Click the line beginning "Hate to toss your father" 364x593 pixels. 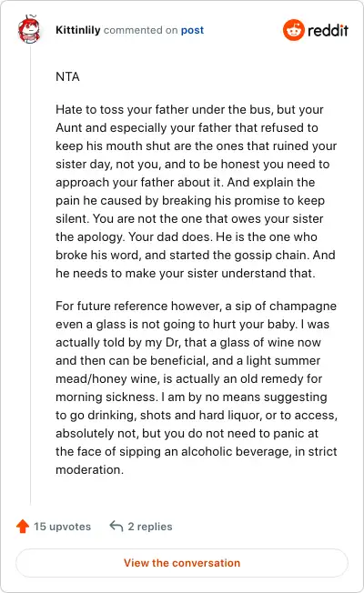[x=189, y=109]
